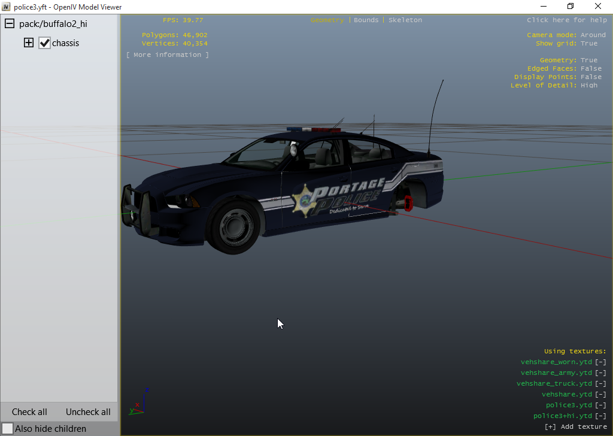Remove police3.ytd using its [-] icon
Viewport: 613px width, 436px height.
point(600,405)
